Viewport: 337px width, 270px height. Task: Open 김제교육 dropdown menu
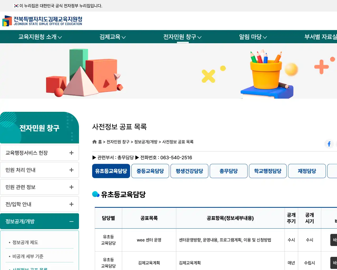[x=112, y=37]
